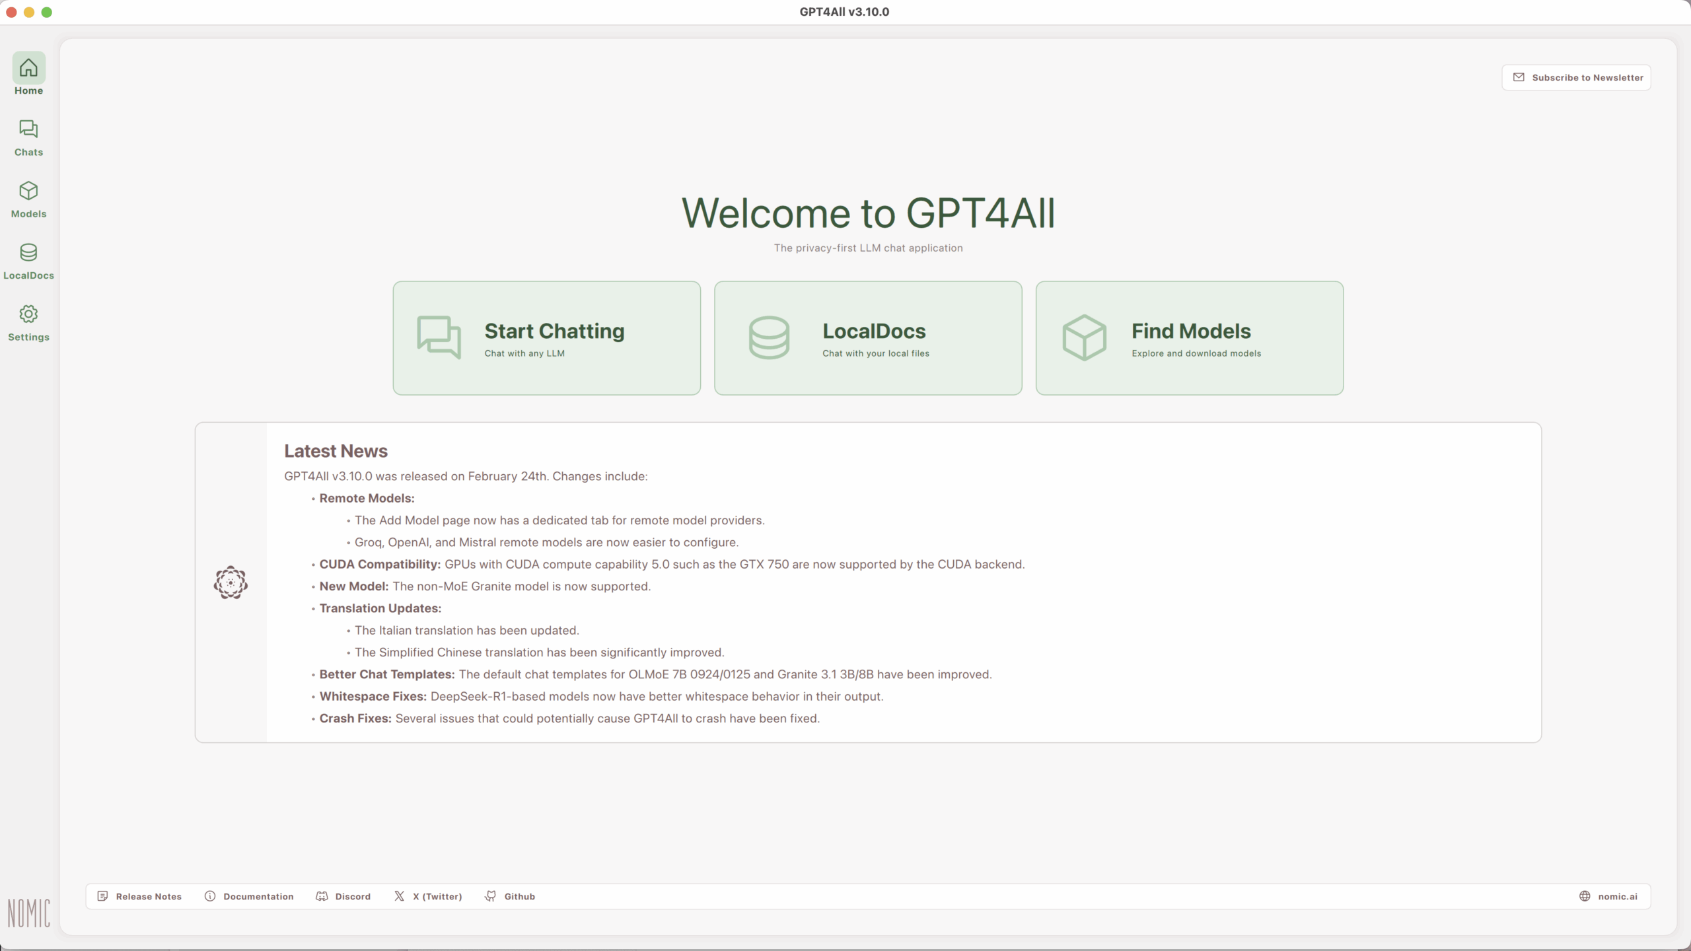Screen dimensions: 1691x951
Task: Click the Find Models card title
Action: (x=1191, y=331)
